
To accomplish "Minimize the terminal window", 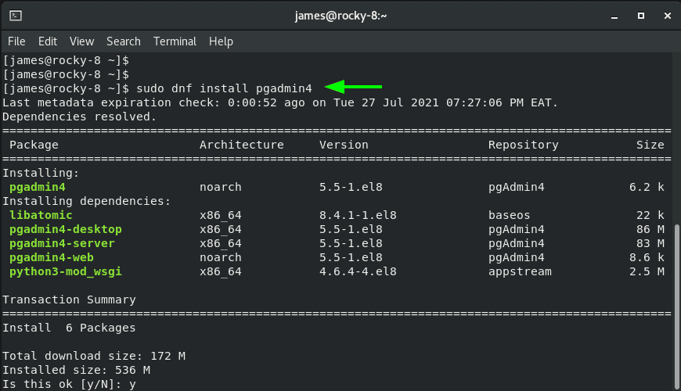I will pyautogui.click(x=614, y=16).
